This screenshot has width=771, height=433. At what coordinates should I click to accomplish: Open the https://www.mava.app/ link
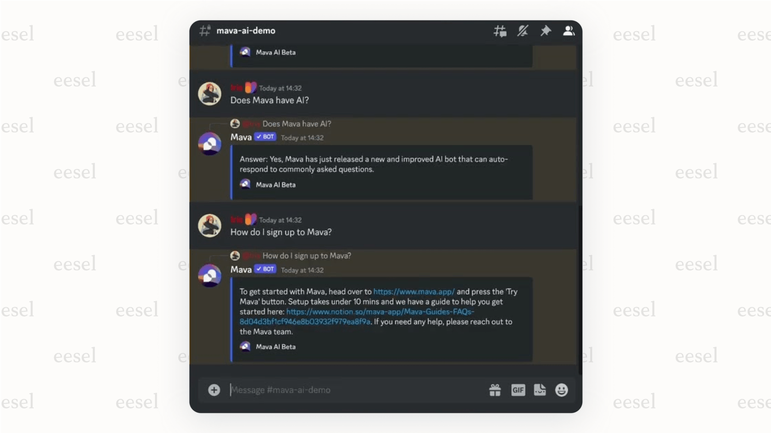[x=413, y=292]
